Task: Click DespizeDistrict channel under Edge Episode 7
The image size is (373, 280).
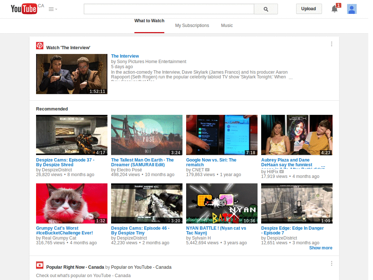Action: 282,238
